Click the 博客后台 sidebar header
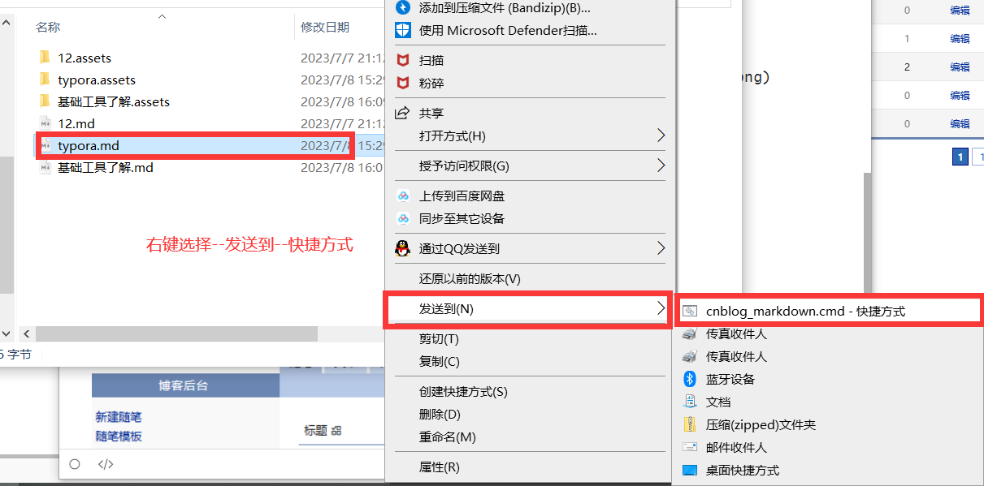This screenshot has width=984, height=486. coord(185,385)
